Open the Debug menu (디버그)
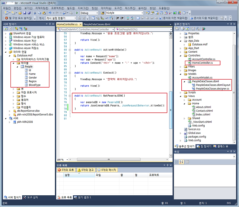The width and height of the screenshot is (239, 207). click(x=83, y=8)
